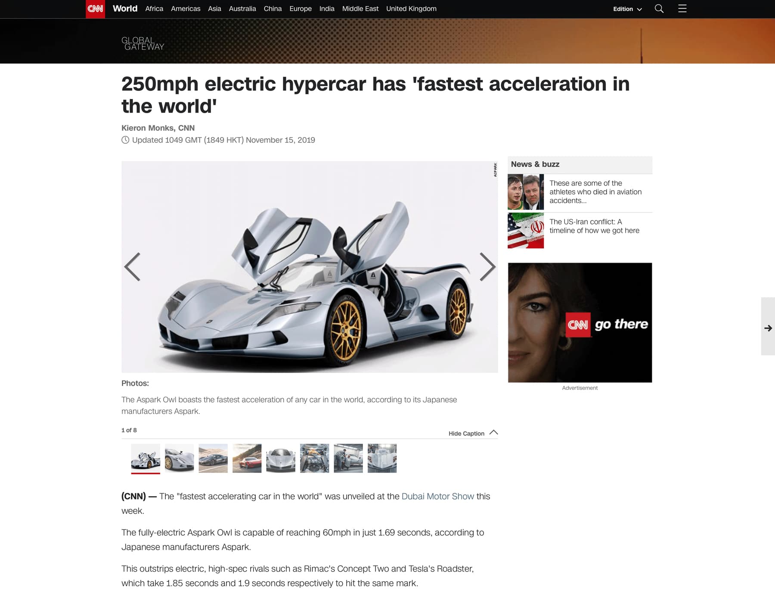Follow the Dubai Motor Show link
775x594 pixels.
(x=437, y=496)
